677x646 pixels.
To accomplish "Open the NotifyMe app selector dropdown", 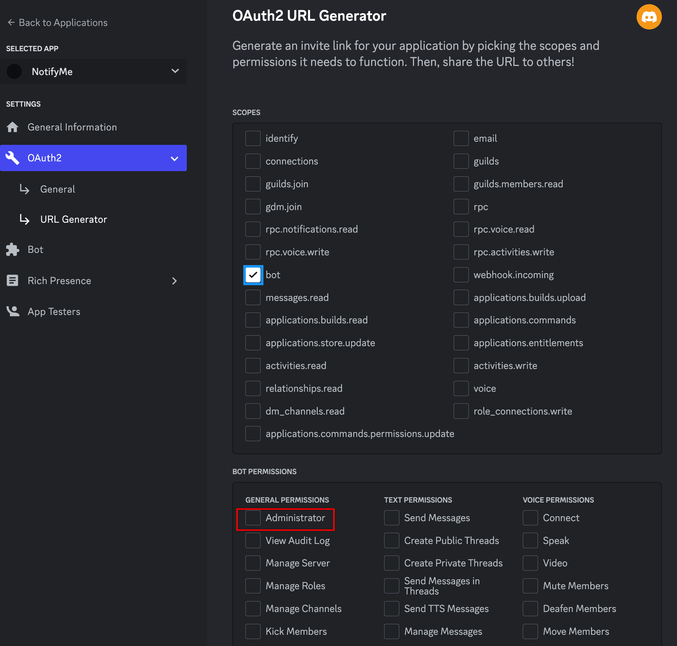I will pos(175,71).
